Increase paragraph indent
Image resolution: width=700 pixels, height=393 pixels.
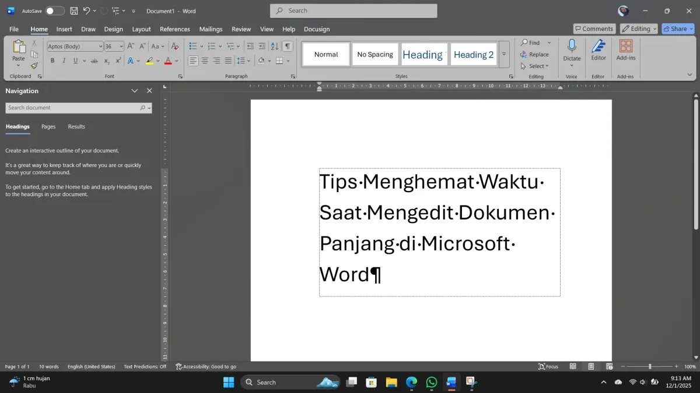pyautogui.click(x=262, y=46)
